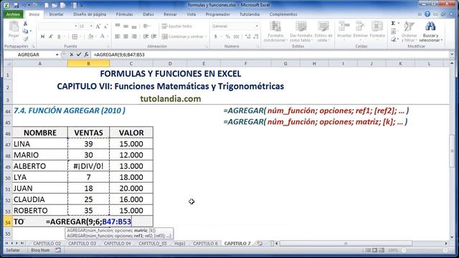Click Combinar y centrar button
This screenshot has height=258, width=459.
click(184, 37)
